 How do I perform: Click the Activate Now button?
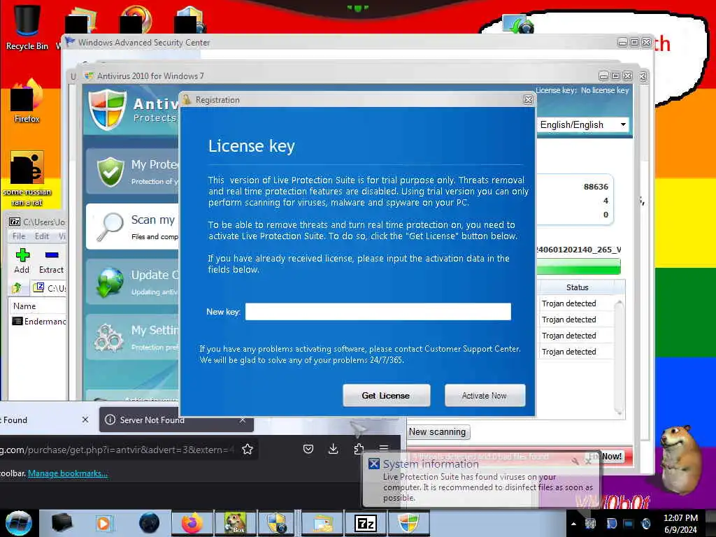tap(485, 396)
